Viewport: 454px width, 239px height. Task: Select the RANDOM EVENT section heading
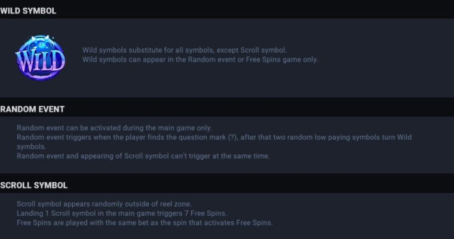point(32,109)
